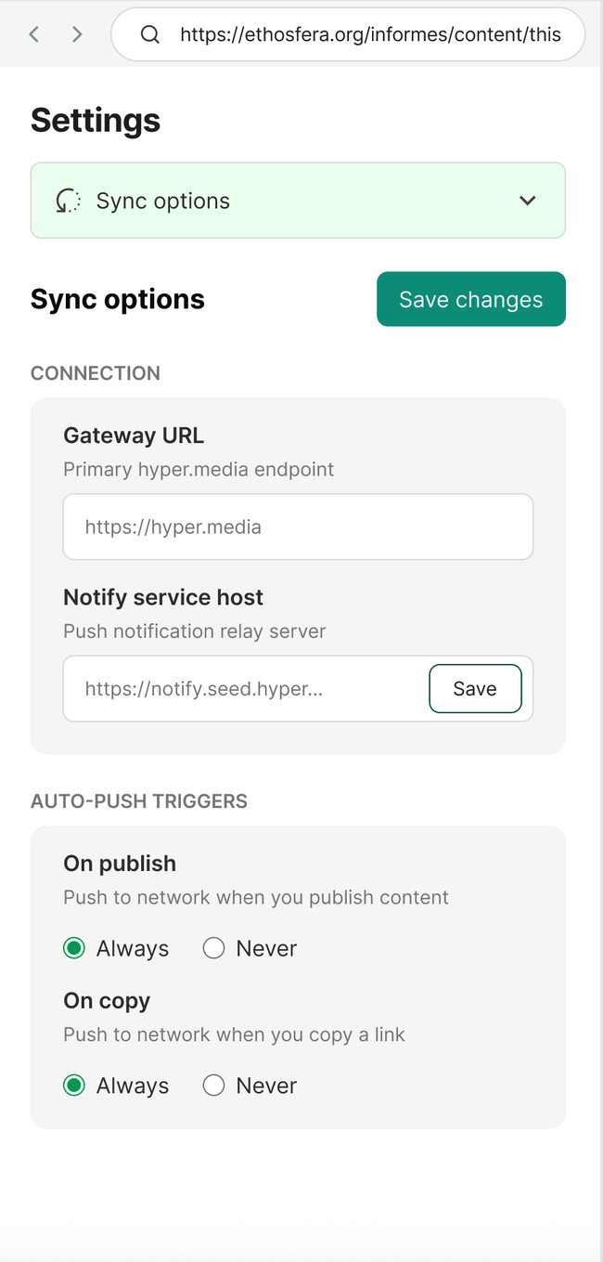Click the sync icon in the section selector
The width and height of the screenshot is (603, 1262).
[x=68, y=201]
